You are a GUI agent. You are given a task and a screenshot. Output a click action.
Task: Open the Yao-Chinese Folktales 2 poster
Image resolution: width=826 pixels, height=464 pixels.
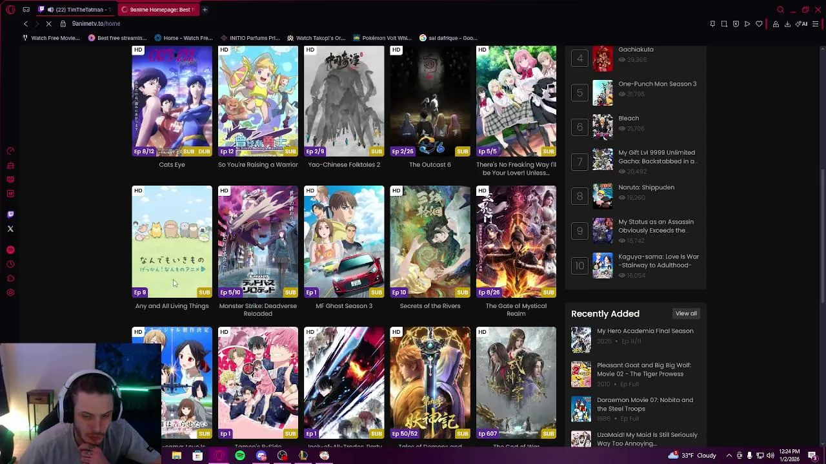[x=344, y=101]
